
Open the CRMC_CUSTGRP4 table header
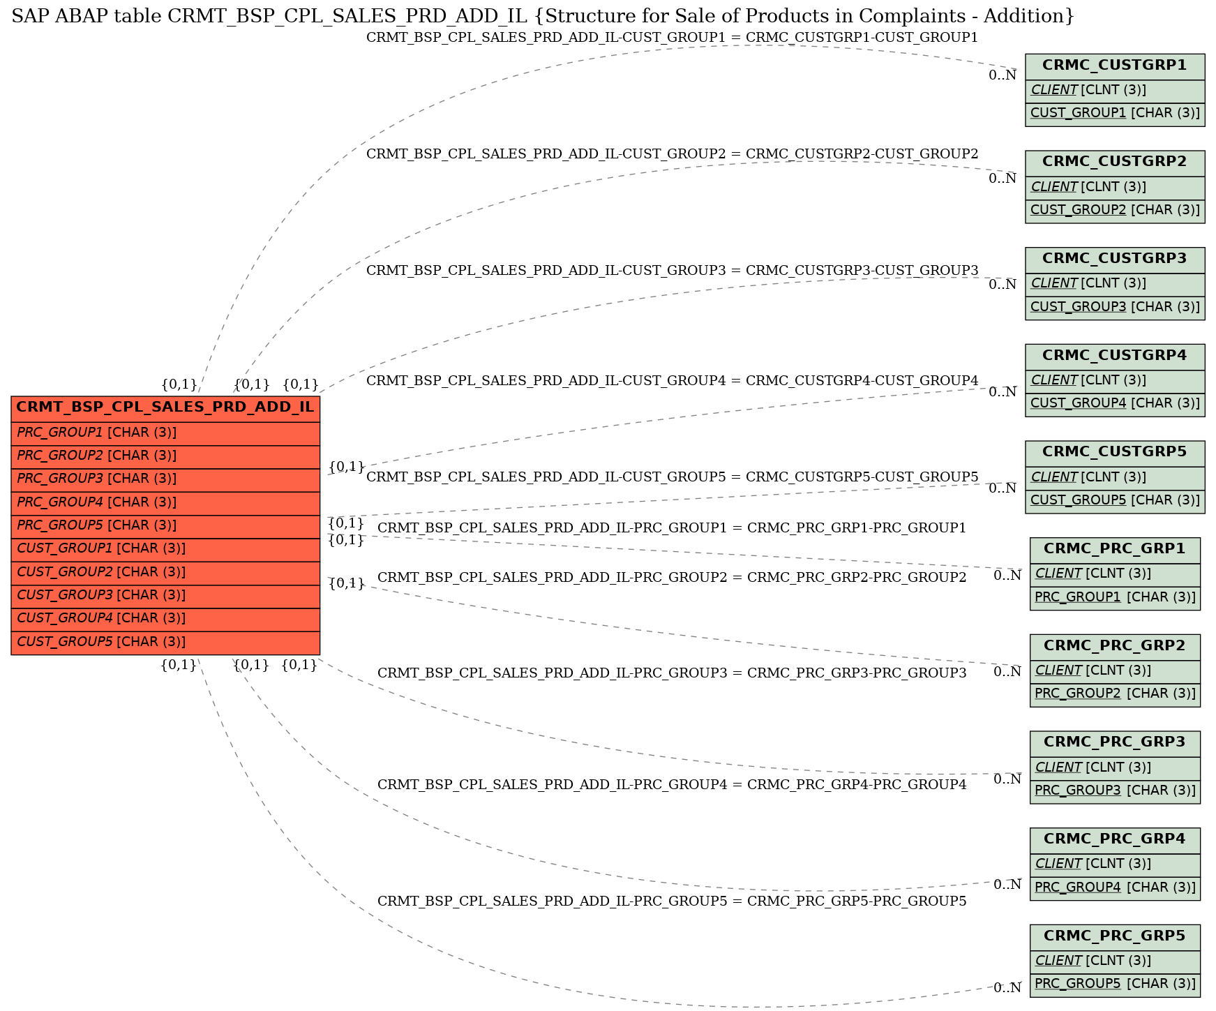[1115, 357]
